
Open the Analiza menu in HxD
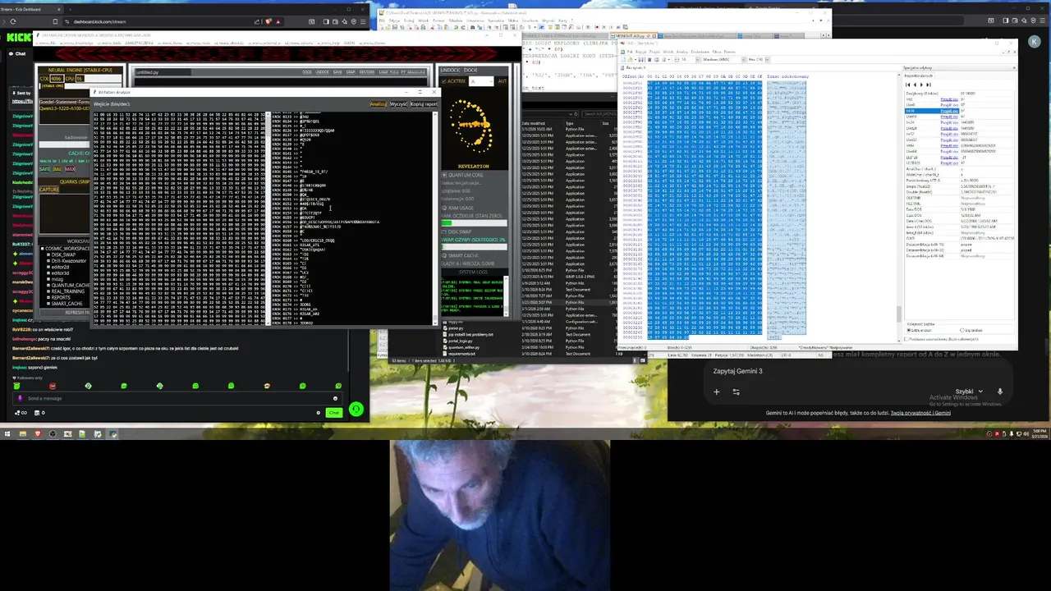point(682,52)
